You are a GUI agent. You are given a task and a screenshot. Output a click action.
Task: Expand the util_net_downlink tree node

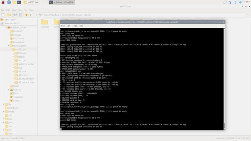(x=13, y=79)
